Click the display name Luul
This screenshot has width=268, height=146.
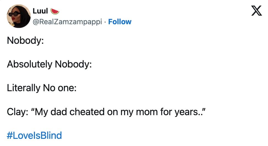[40, 11]
